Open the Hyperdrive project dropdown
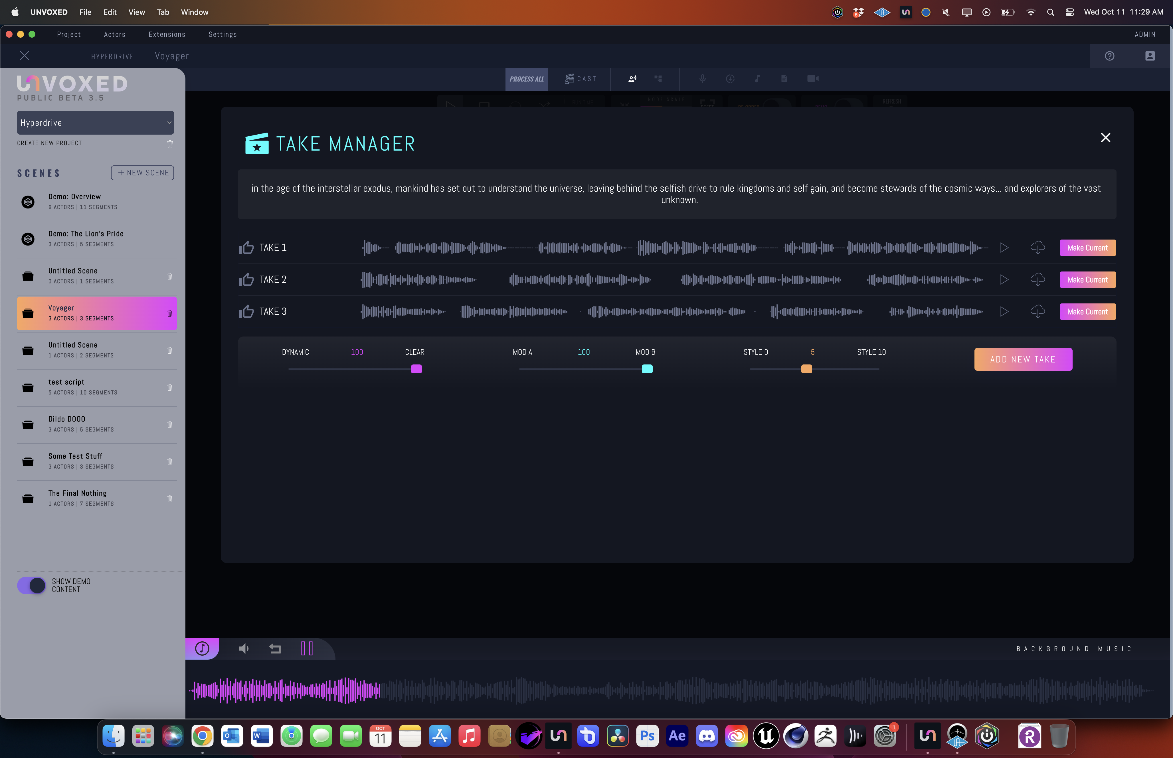This screenshot has width=1173, height=758. (x=96, y=123)
